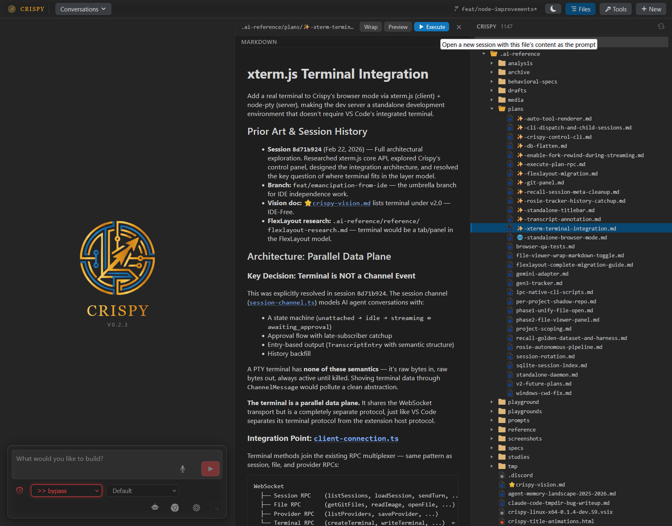Click the git branch icon before feat/node-improvements
Viewport: 672px width, 526px height.
(456, 9)
